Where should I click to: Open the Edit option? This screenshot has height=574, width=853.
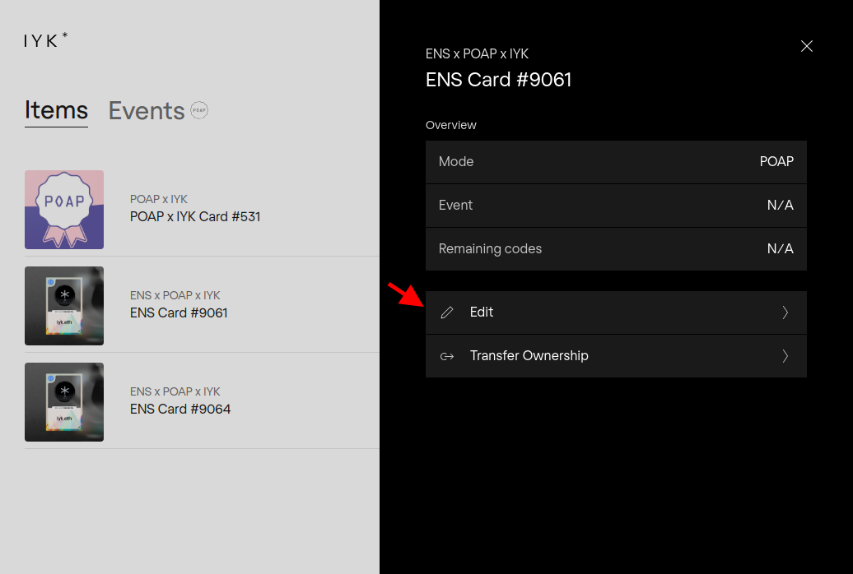pyautogui.click(x=616, y=312)
